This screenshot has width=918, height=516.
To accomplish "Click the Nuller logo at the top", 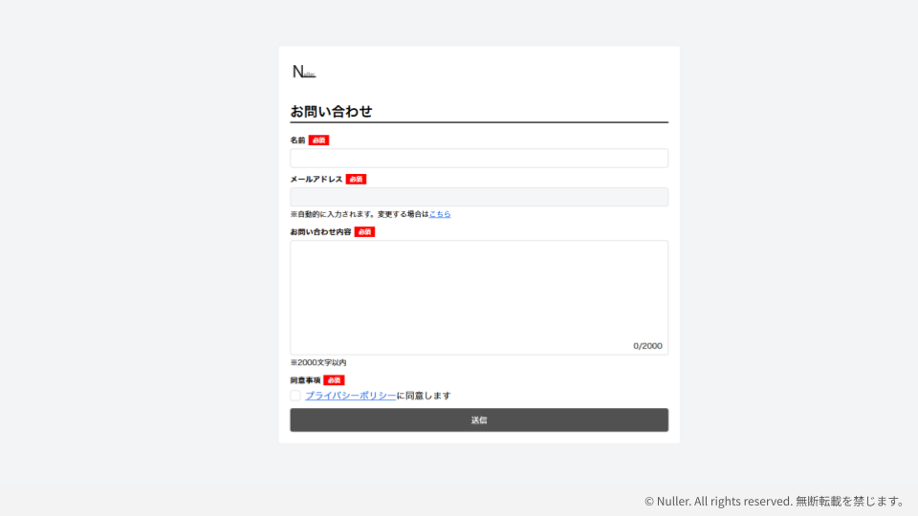I will point(303,72).
